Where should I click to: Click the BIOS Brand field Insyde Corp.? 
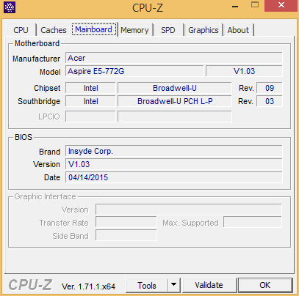174,151
